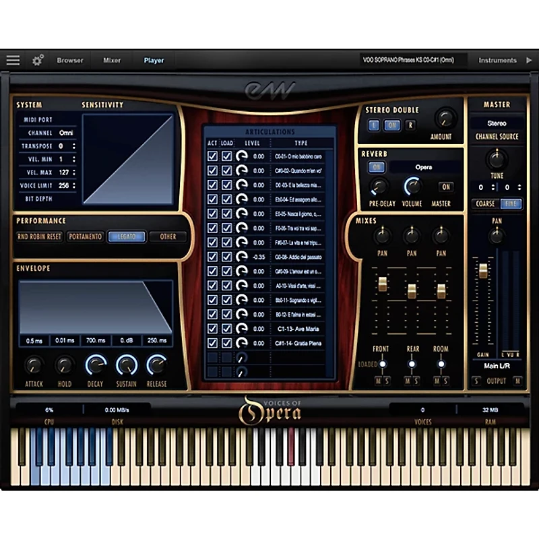Switch to the Browser tab
The width and height of the screenshot is (539, 539).
pyautogui.click(x=70, y=60)
